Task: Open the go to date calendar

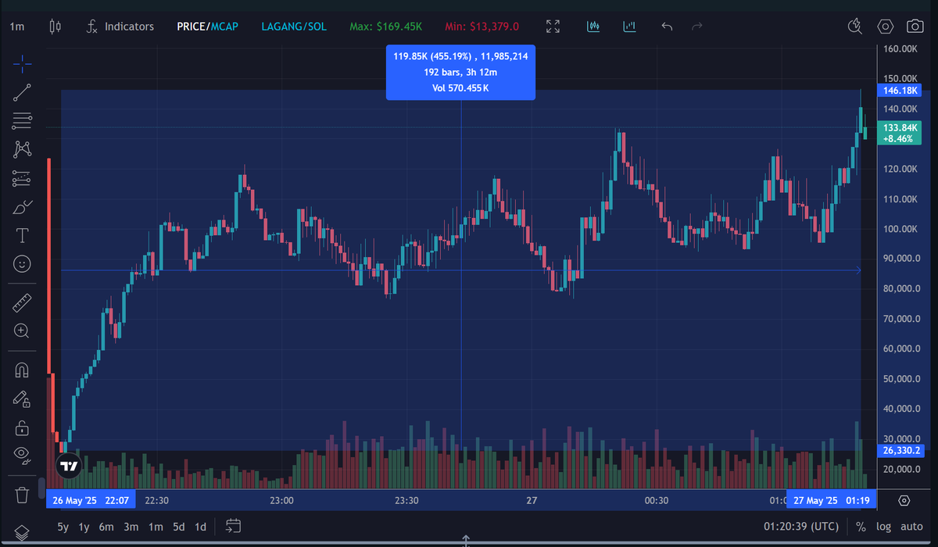Action: [x=233, y=526]
